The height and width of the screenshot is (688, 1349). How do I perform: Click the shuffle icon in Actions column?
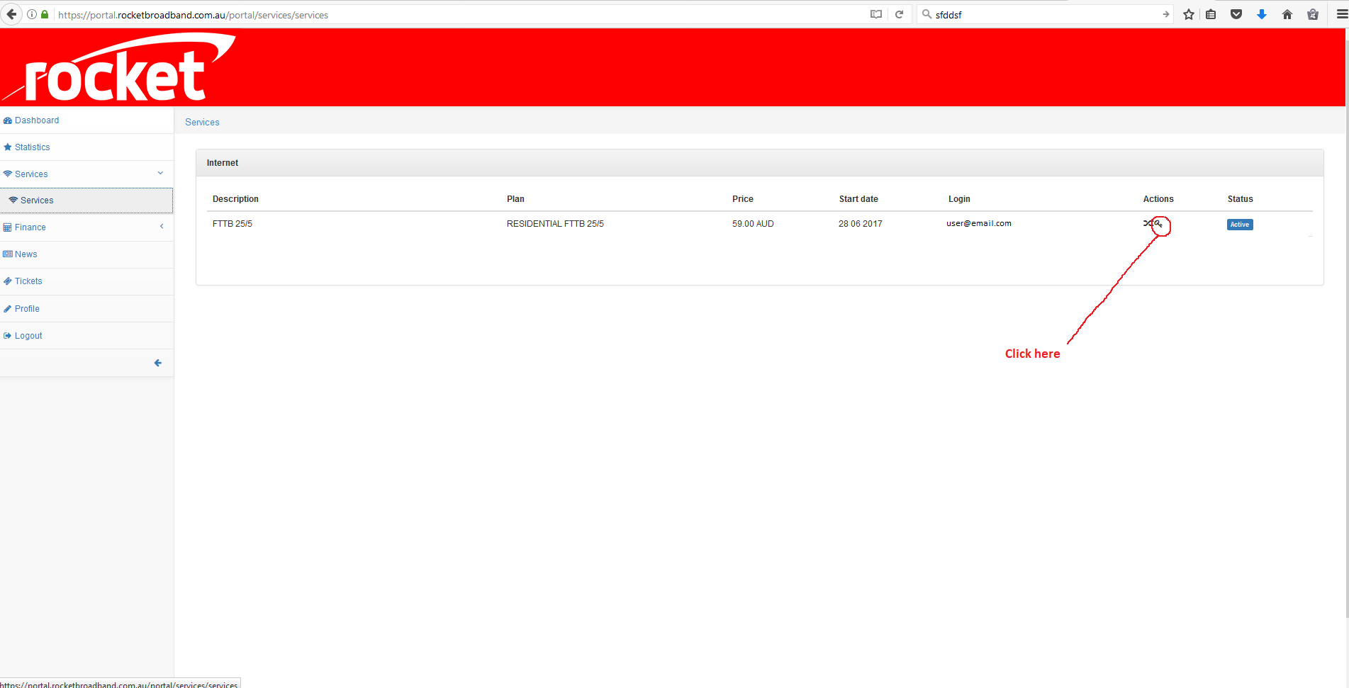(x=1147, y=224)
